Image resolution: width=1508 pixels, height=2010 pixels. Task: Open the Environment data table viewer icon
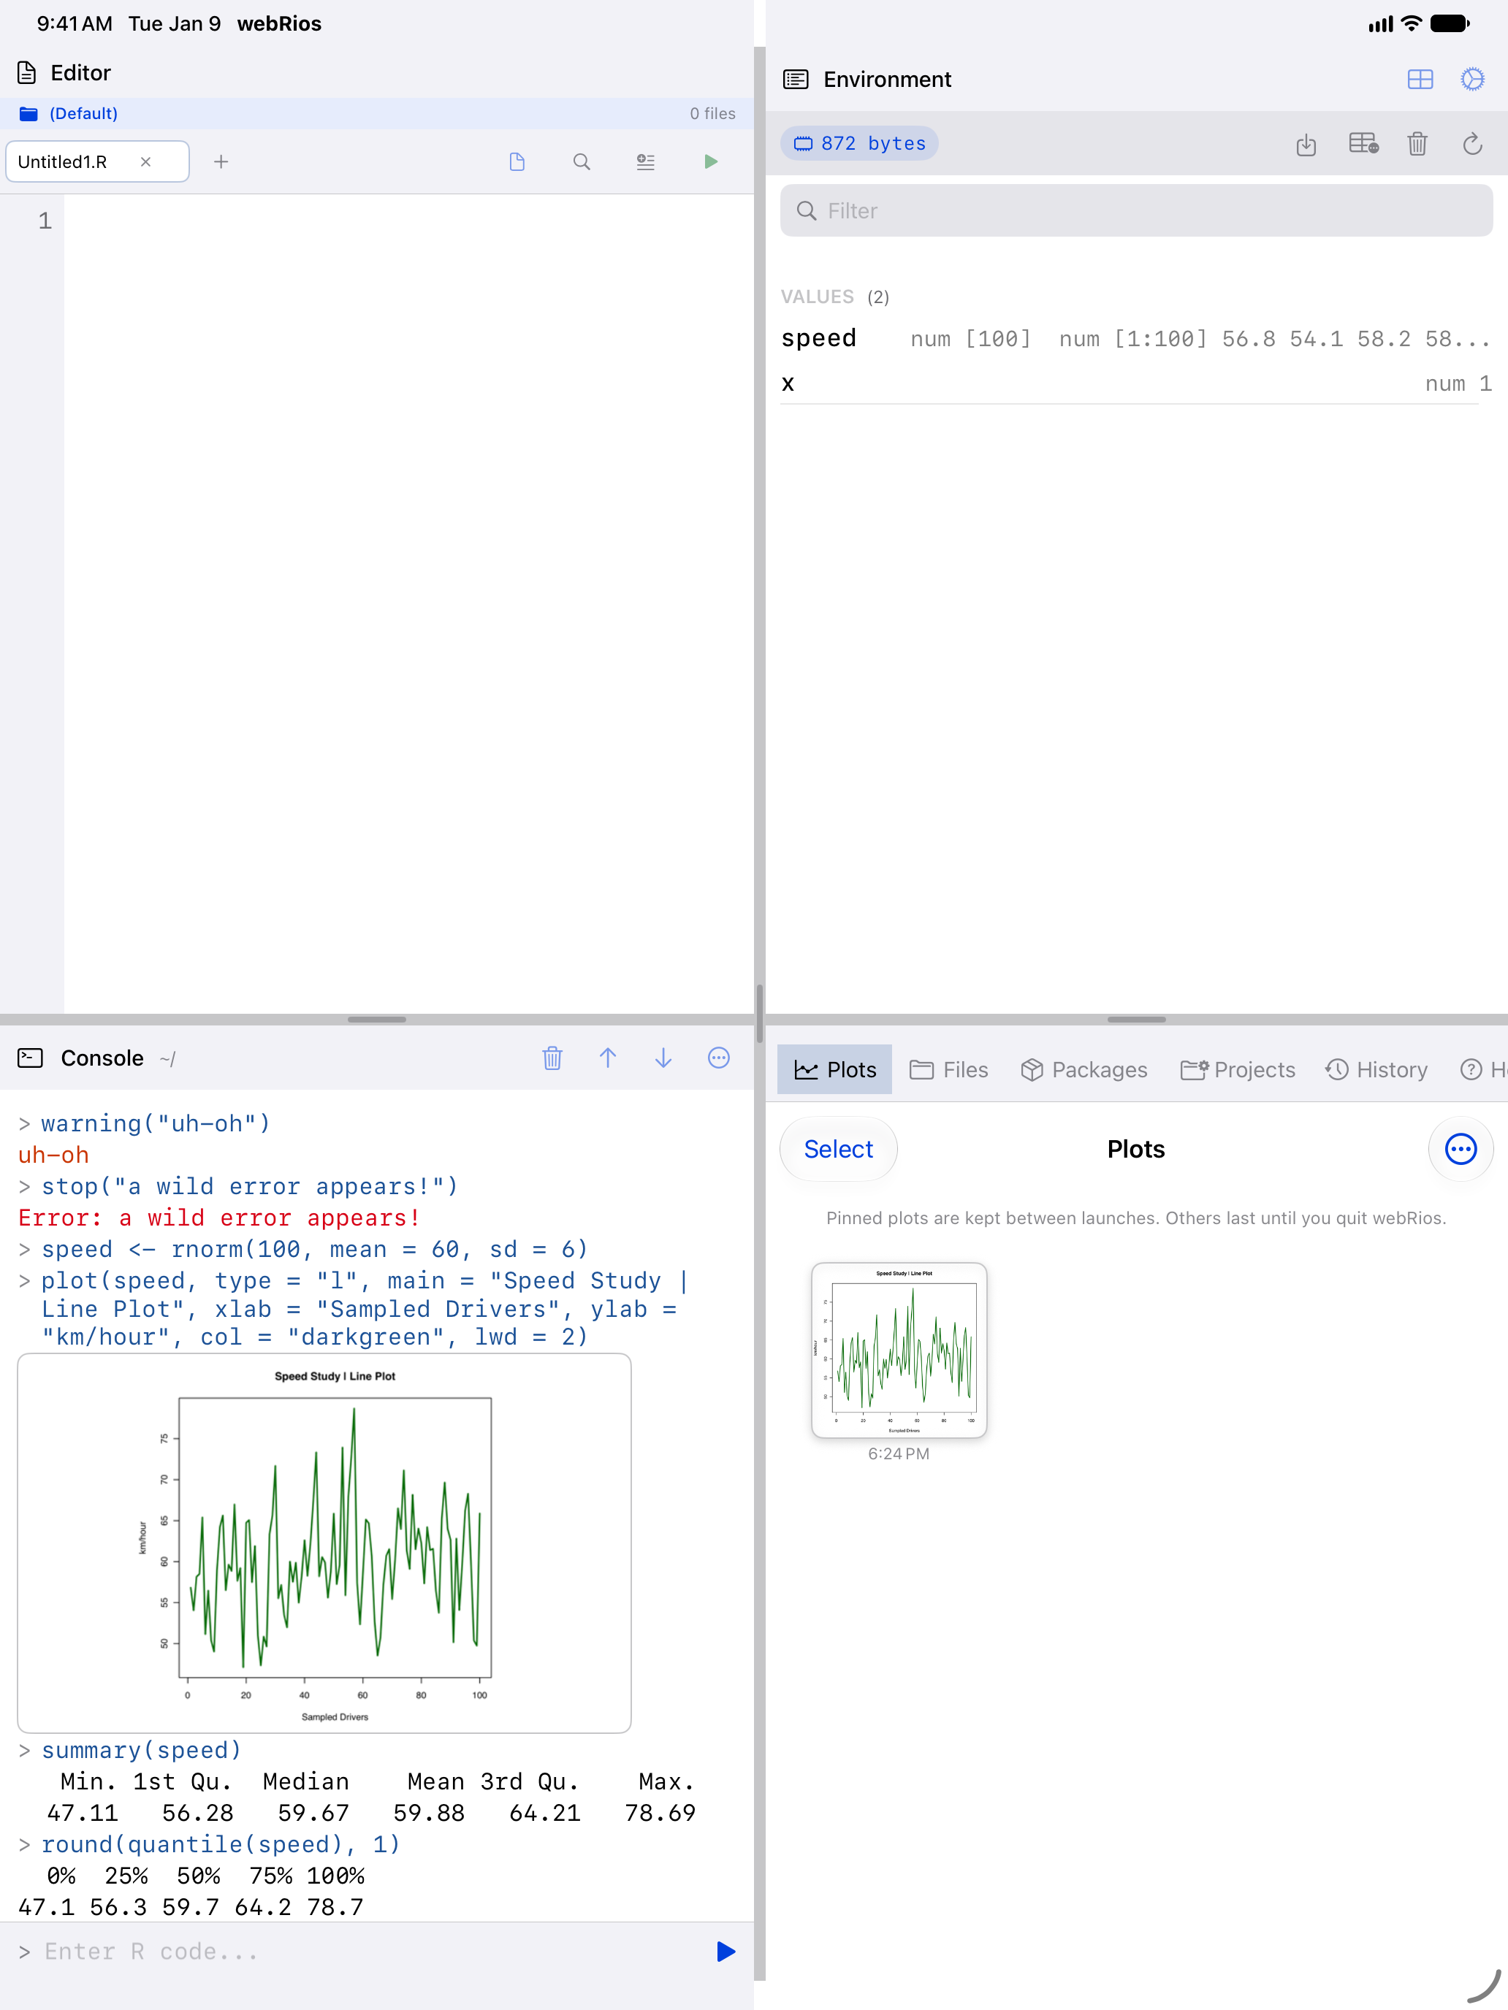1363,144
